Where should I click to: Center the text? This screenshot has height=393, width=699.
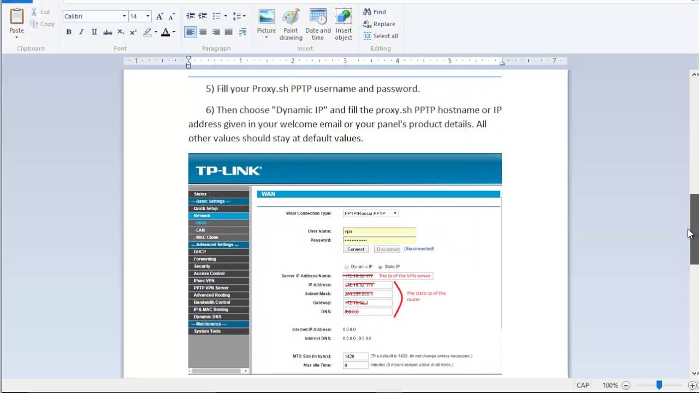(x=203, y=32)
